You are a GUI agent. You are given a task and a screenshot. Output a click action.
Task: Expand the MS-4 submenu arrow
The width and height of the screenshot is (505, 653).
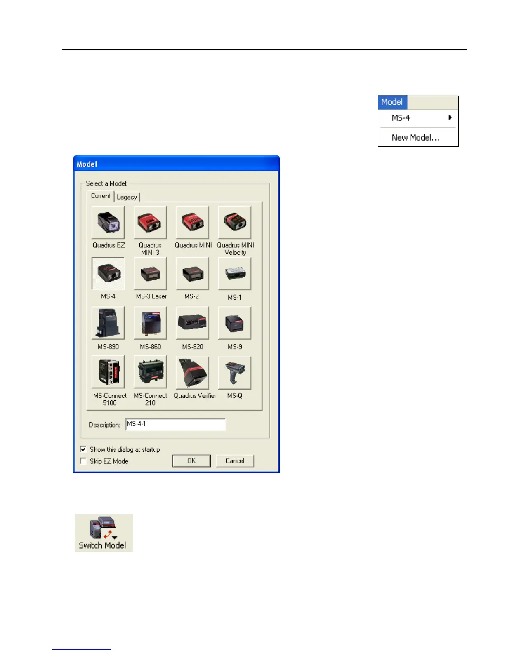tap(450, 117)
